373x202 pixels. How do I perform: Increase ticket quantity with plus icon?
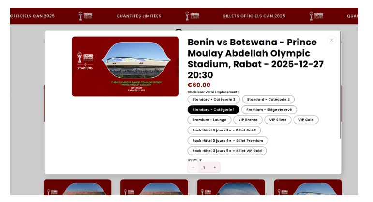click(215, 167)
